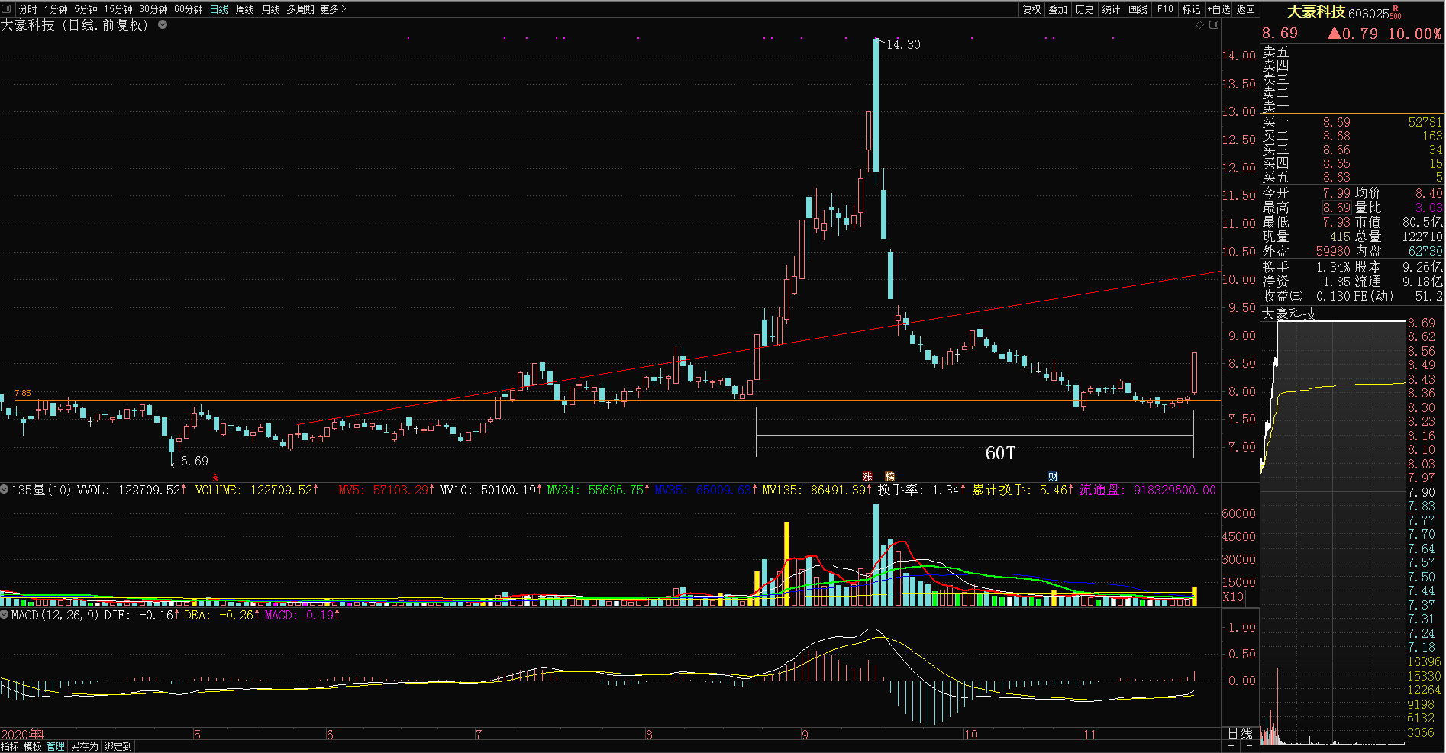Toggle right info panel icon
This screenshot has width=1446, height=753.
1214,25
